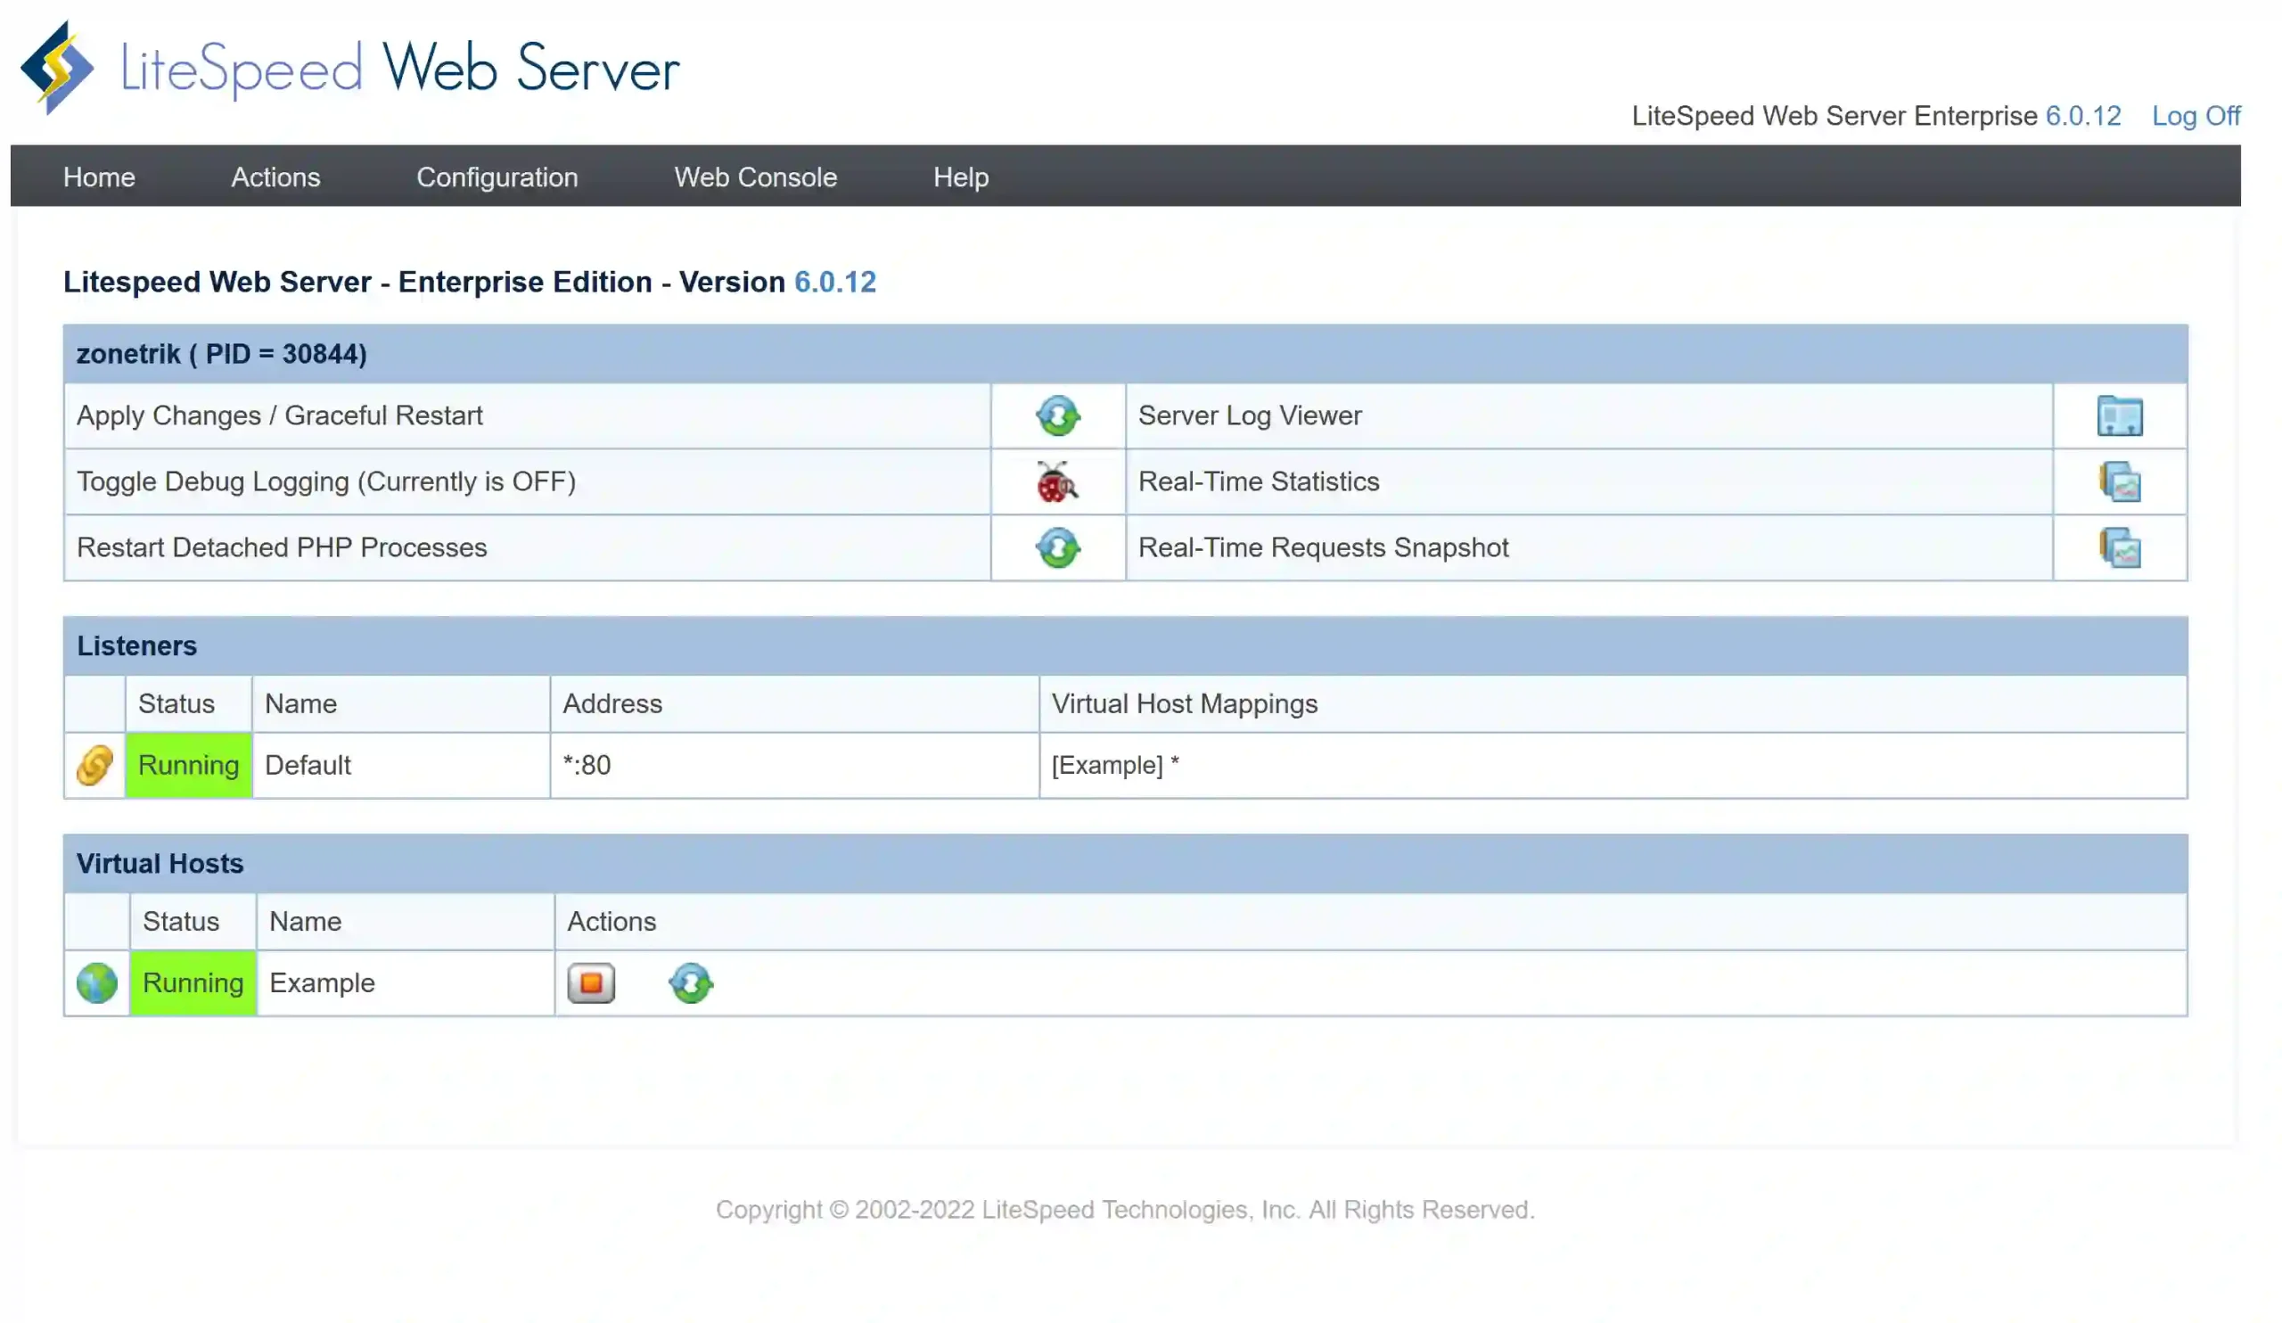Viewport: 2282px width, 1323px height.
Task: Click the copyright footer text
Action: click(1126, 1211)
